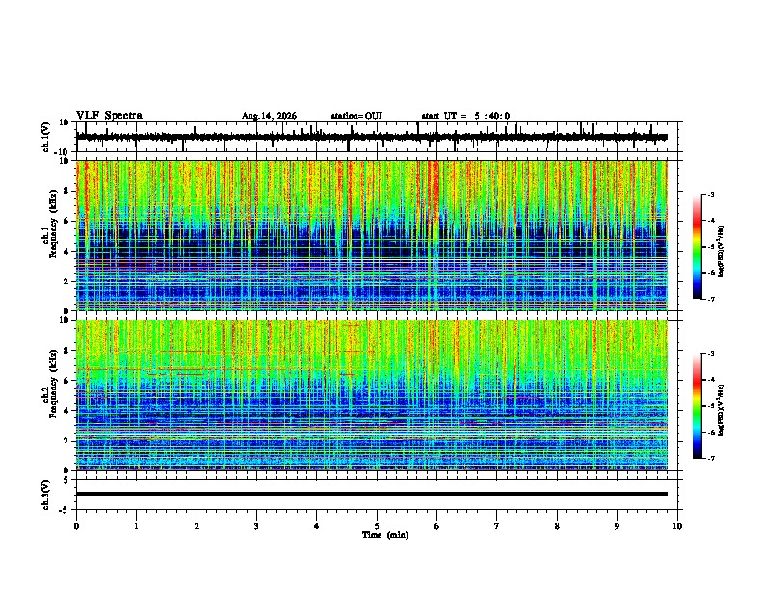
Task: Click the '-7' label on ch.2 color scale
Action: coord(710,458)
